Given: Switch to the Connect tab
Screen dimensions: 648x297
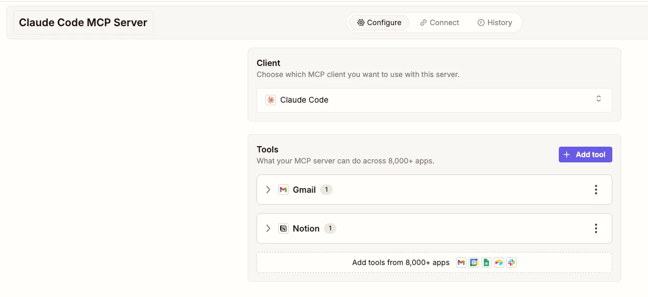Looking at the screenshot, I should 439,23.
